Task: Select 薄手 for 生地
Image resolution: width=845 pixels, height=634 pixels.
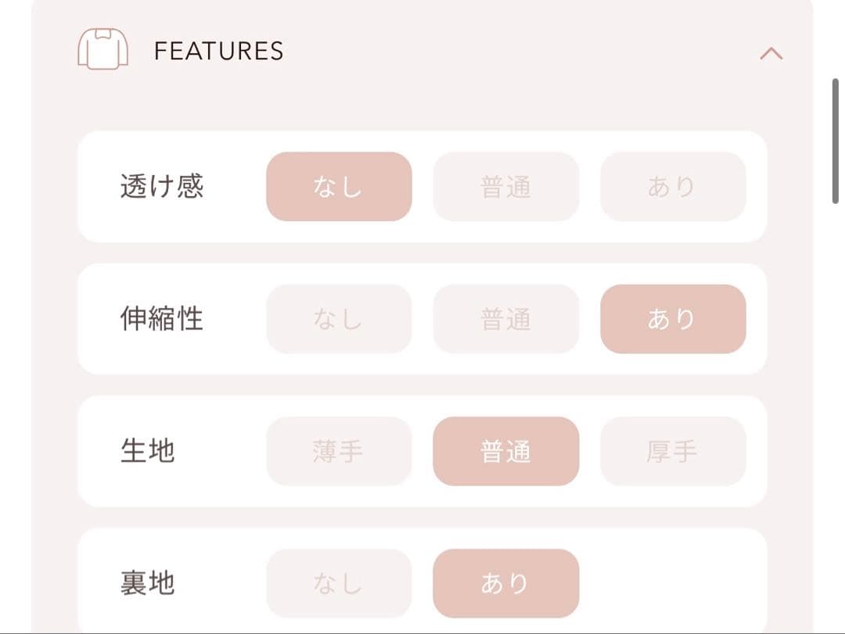Action: (339, 451)
